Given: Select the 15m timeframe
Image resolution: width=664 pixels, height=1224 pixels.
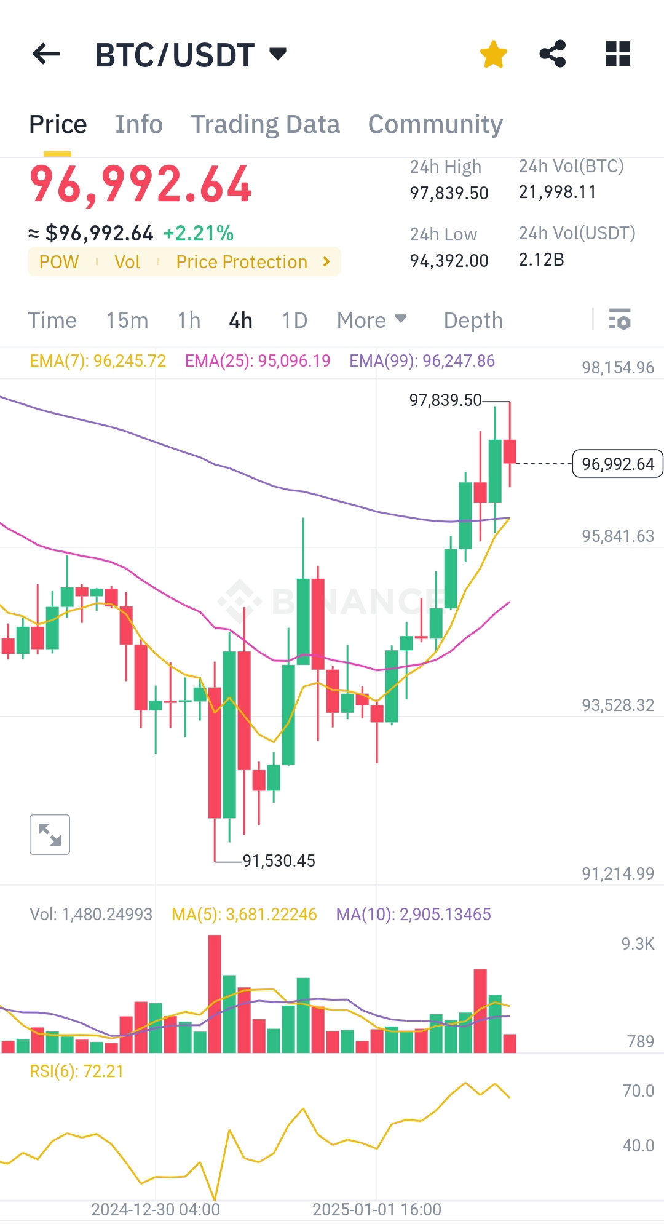Looking at the screenshot, I should (x=127, y=320).
